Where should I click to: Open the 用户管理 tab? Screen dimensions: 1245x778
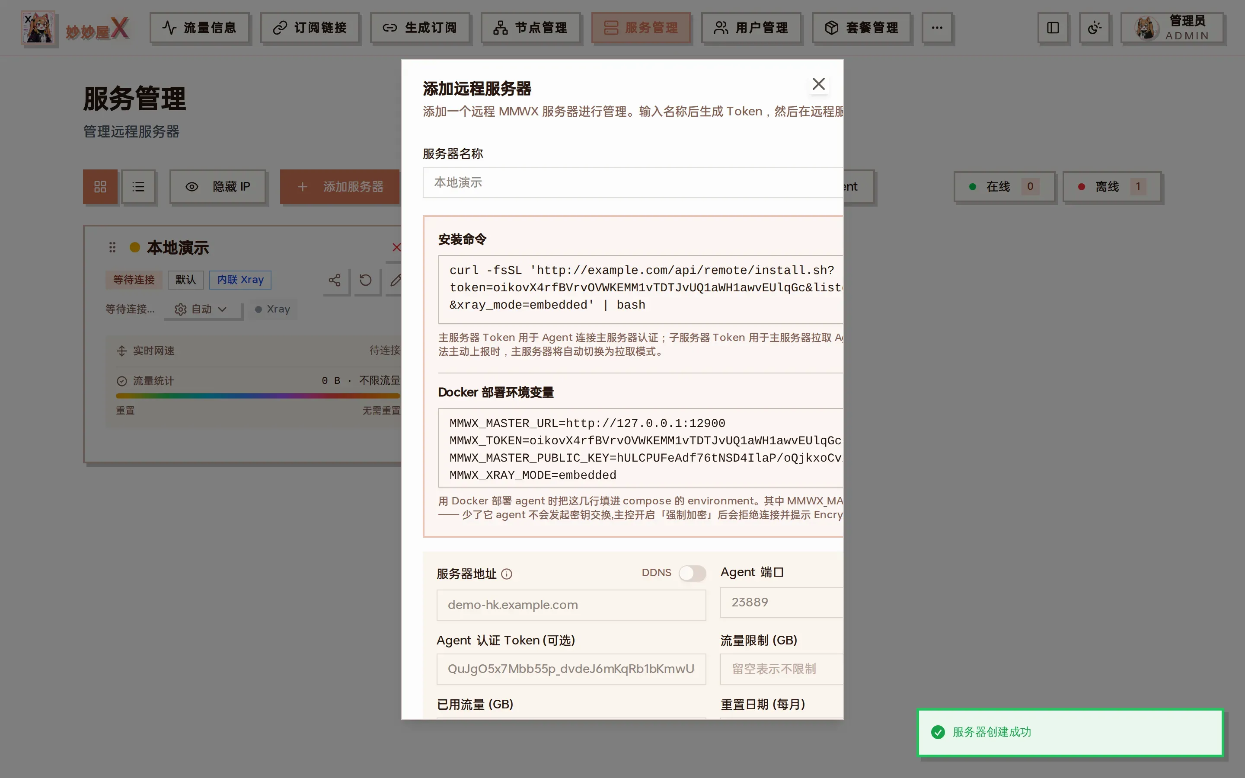(x=750, y=27)
